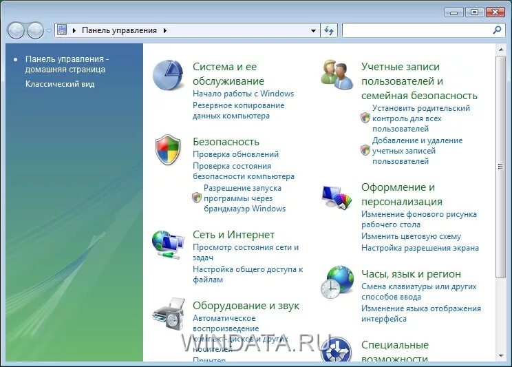
Task: Open recent pages dropdown arrow next to Forward
Action: pos(49,31)
